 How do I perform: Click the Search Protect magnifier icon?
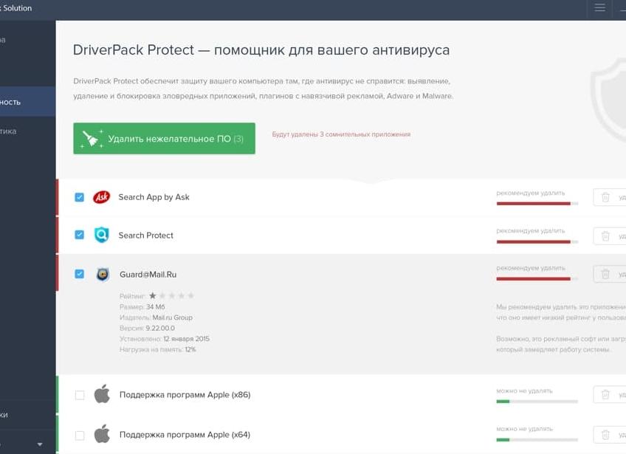coord(101,235)
